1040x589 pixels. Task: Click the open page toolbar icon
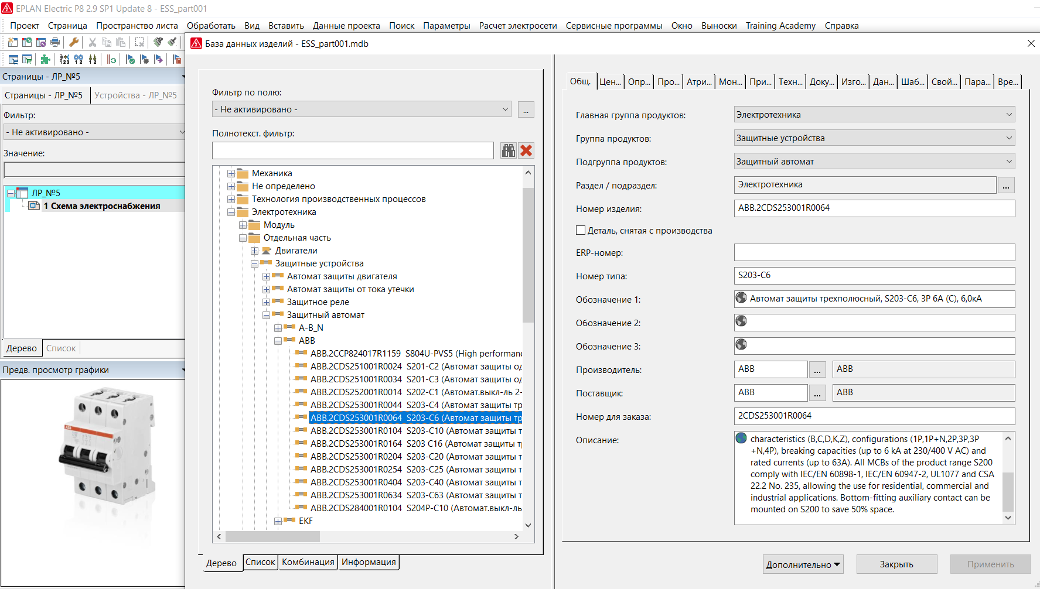click(x=27, y=42)
